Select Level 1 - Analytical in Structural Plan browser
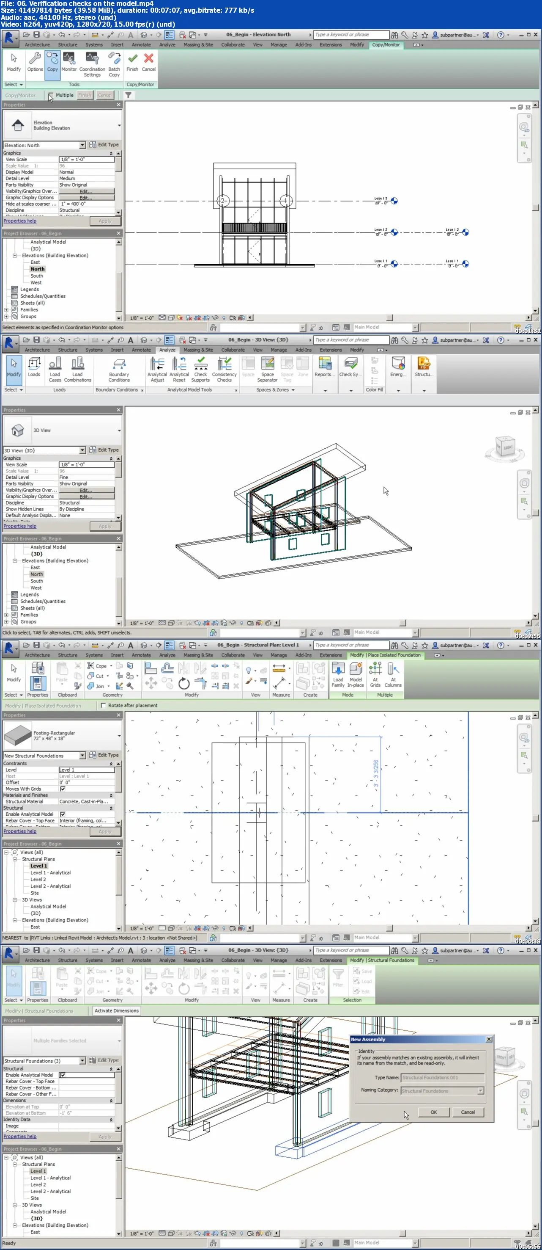Image resolution: width=542 pixels, height=1250 pixels. coord(50,872)
